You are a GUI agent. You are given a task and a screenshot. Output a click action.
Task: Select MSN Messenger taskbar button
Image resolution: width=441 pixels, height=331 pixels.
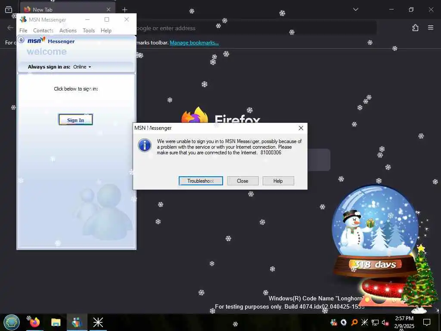pos(77,322)
